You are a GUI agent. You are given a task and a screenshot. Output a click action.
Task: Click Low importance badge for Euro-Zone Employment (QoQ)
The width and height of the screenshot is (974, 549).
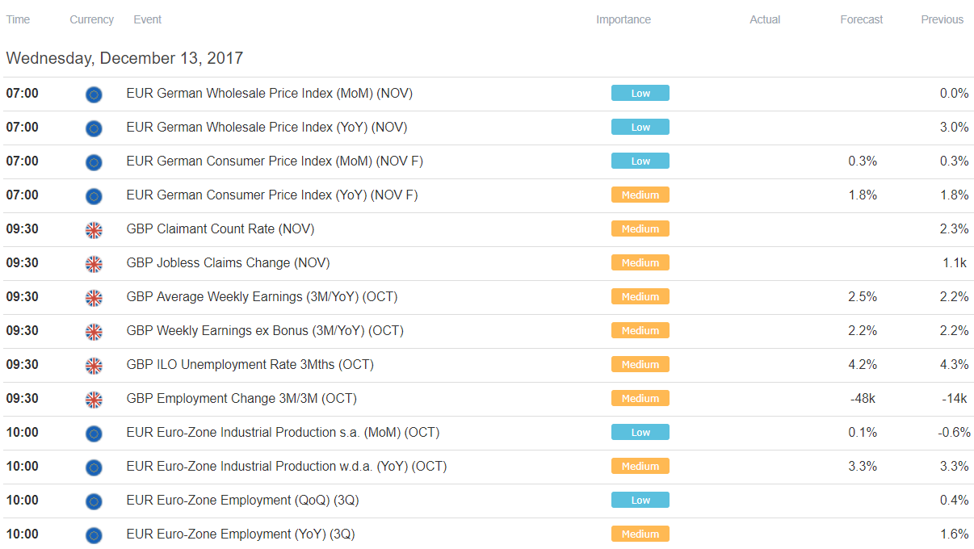point(640,501)
